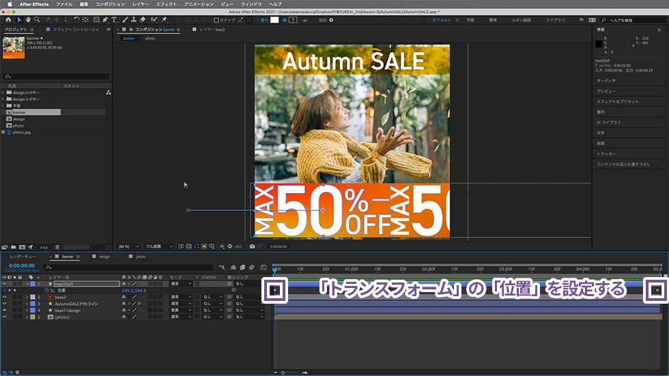Open Graph Editor icon in timeline
The image size is (669, 376).
point(264,267)
